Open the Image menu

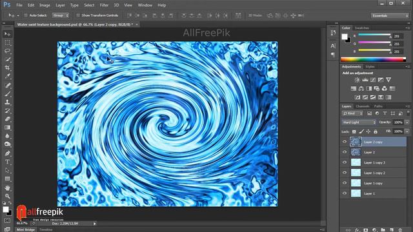point(45,5)
